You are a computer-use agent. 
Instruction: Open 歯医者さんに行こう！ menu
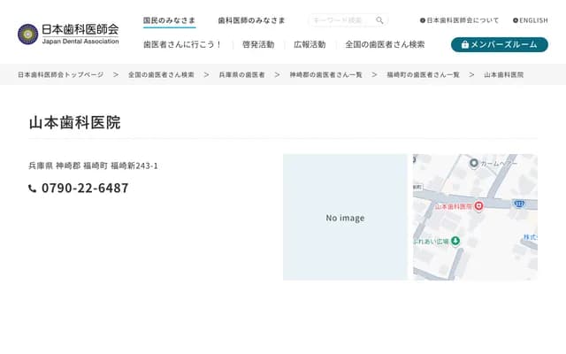pyautogui.click(x=182, y=44)
